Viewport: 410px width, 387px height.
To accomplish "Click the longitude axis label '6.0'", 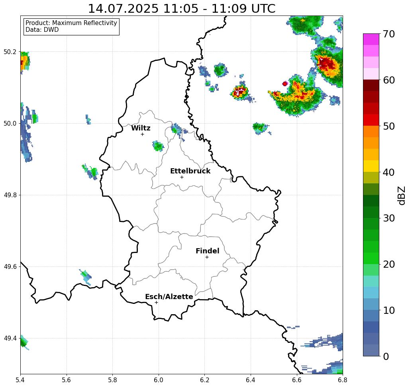I will coord(159,380).
